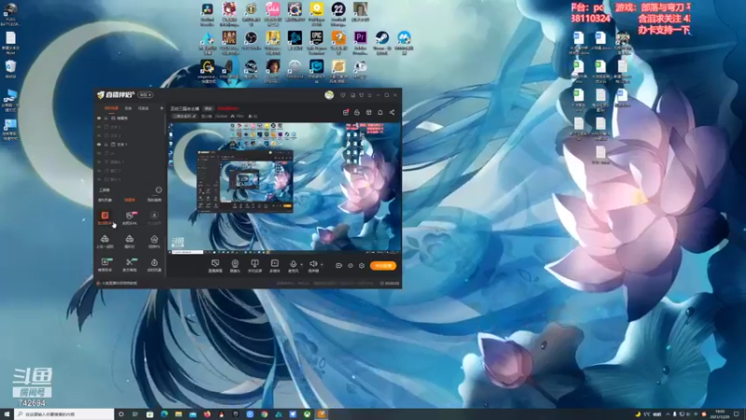Click the Windows Start button
Screen dimensions: 746x420
(7, 414)
